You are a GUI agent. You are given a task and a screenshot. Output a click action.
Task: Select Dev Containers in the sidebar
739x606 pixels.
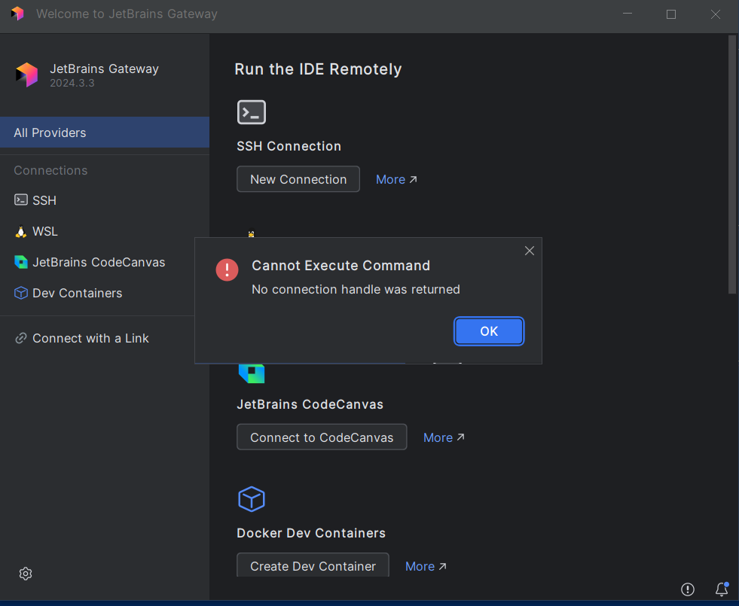(77, 293)
